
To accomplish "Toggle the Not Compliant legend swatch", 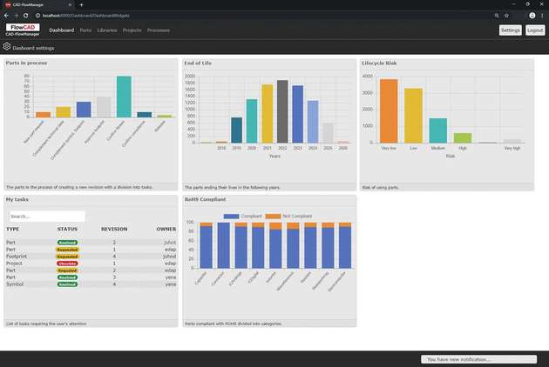I will click(x=273, y=216).
